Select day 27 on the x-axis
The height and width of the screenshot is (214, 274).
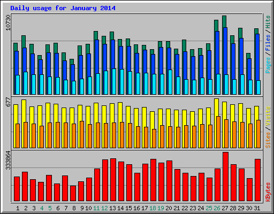point(225,208)
